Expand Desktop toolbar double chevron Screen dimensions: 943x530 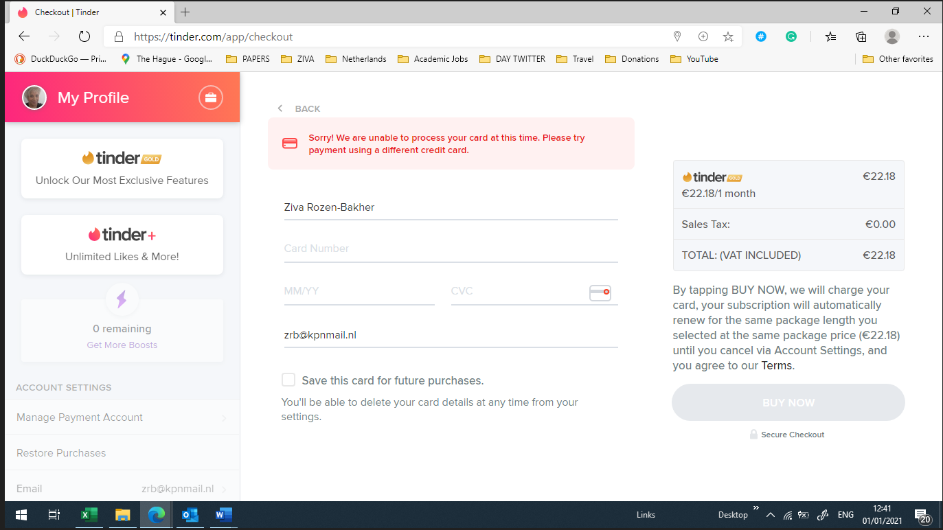coord(756,509)
